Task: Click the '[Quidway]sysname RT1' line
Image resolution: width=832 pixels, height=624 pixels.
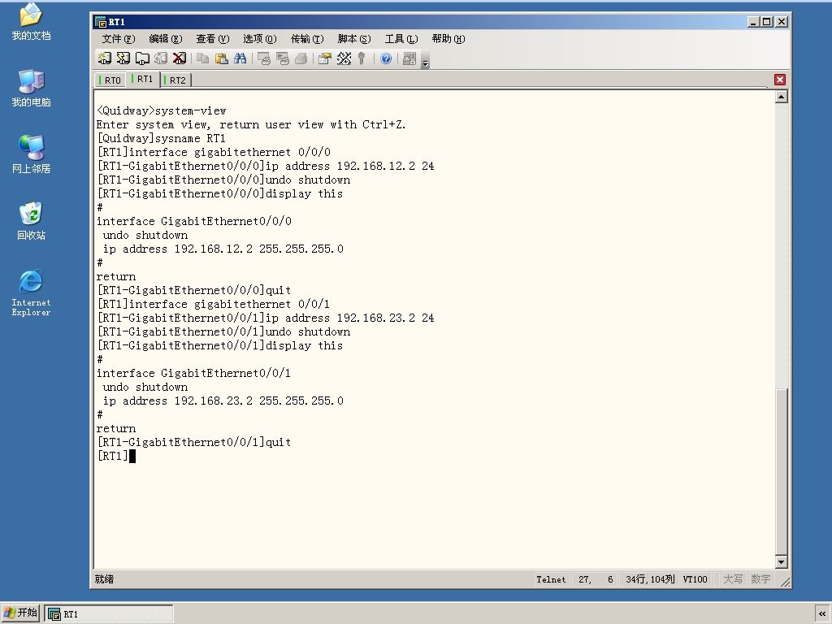Action: 162,138
